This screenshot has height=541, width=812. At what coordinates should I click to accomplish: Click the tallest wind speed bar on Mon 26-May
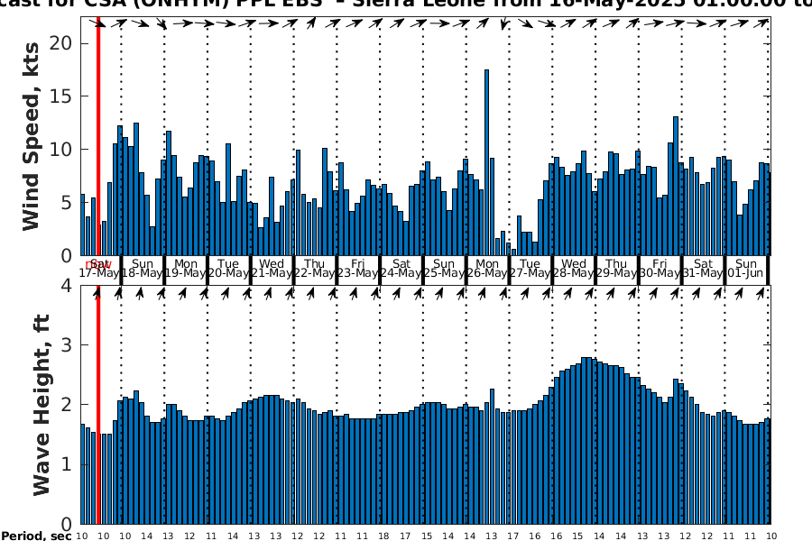pyautogui.click(x=487, y=162)
